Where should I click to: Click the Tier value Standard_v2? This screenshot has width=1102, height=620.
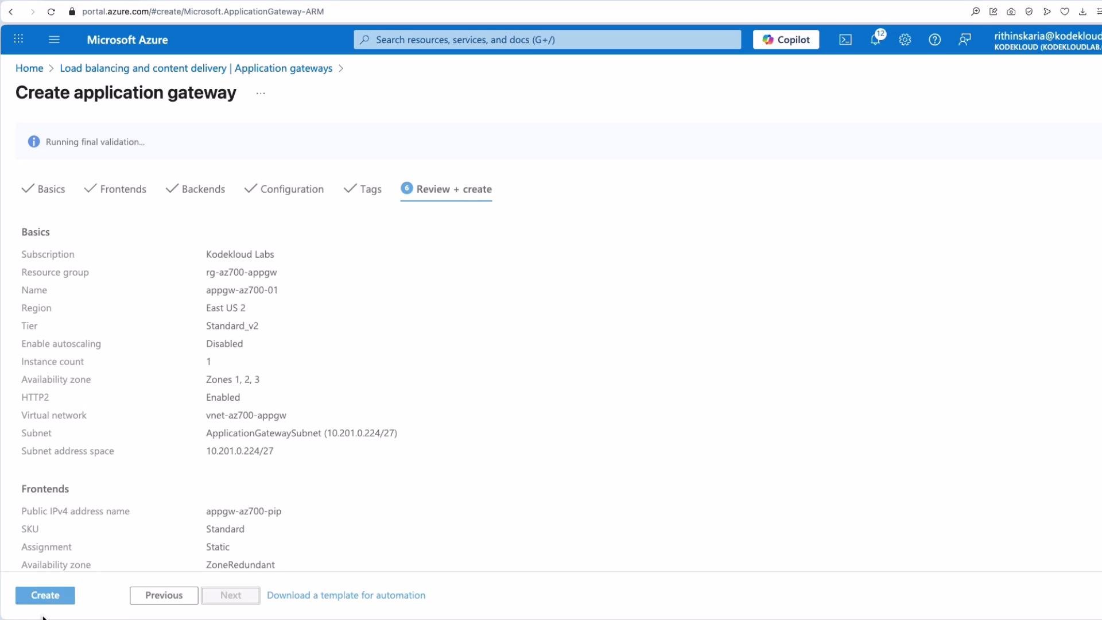click(x=232, y=325)
